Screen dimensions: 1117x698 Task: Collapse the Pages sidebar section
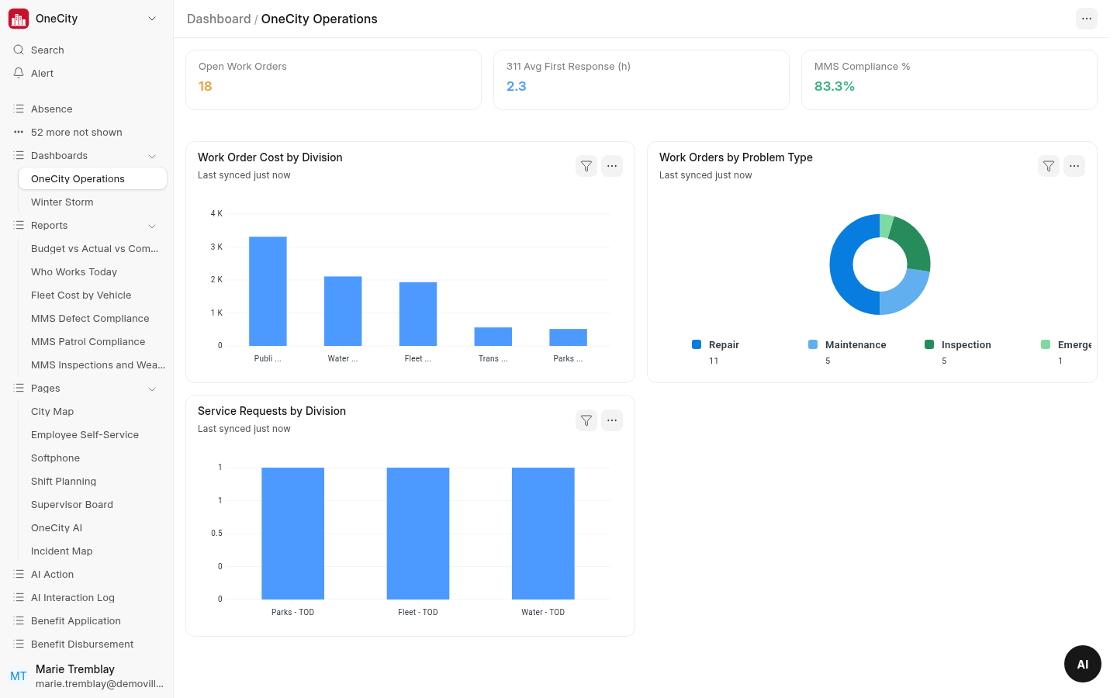(x=152, y=389)
